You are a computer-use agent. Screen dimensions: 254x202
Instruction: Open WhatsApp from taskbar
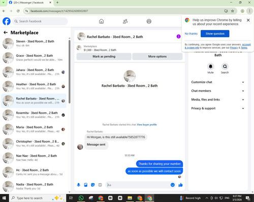[x=81, y=198]
